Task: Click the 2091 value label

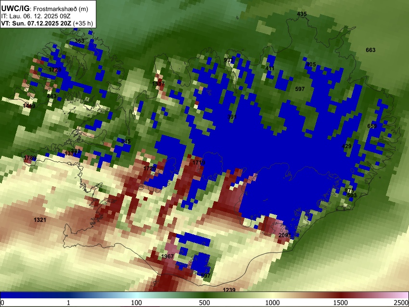Action: click(x=284, y=235)
